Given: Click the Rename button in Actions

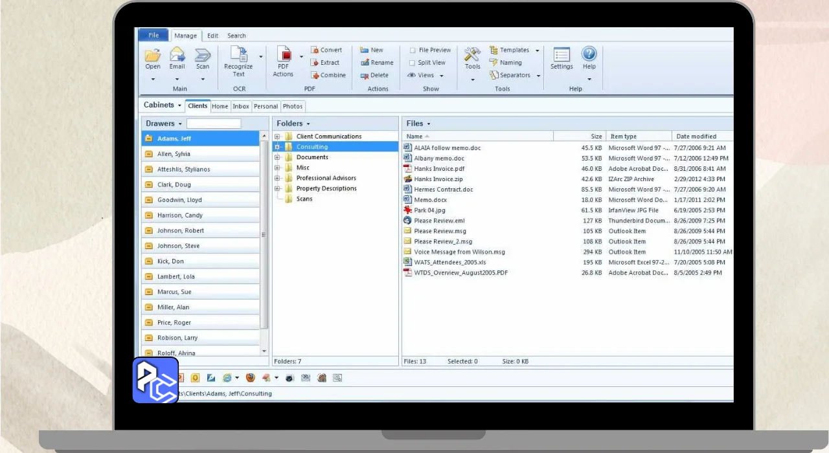Looking at the screenshot, I should 377,63.
